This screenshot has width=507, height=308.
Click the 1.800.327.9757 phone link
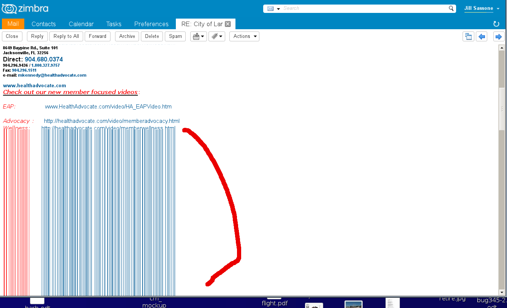46,65
